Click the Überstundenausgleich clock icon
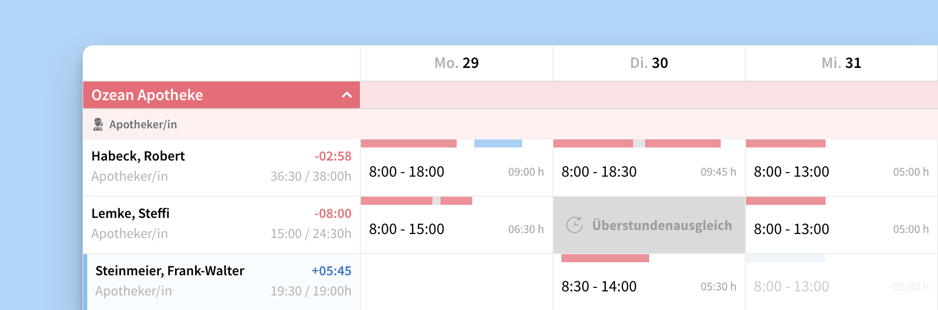 click(x=574, y=225)
